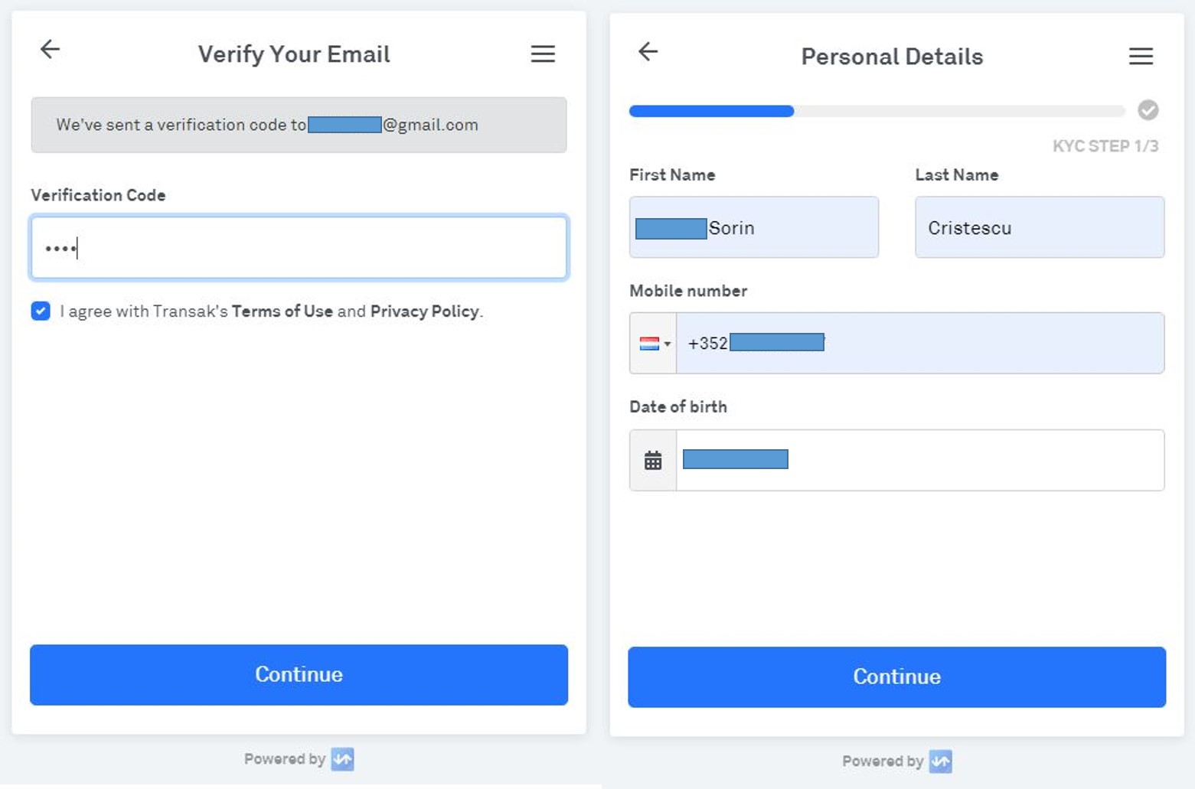1195x789 pixels.
Task: Uncheck the Transak terms agreement checkbox
Action: click(x=41, y=311)
